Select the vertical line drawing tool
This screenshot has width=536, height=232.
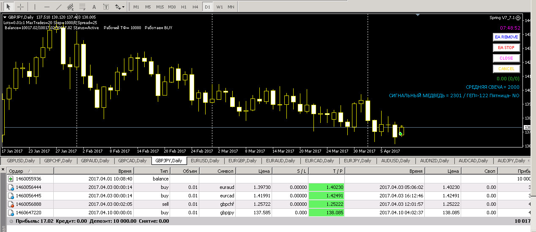pyautogui.click(x=35, y=7)
